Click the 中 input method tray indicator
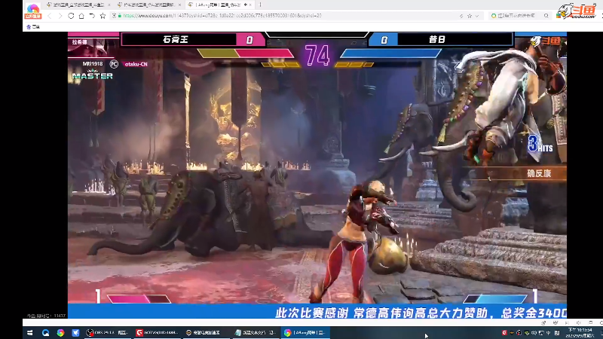This screenshot has height=339, width=603. pyautogui.click(x=549, y=333)
